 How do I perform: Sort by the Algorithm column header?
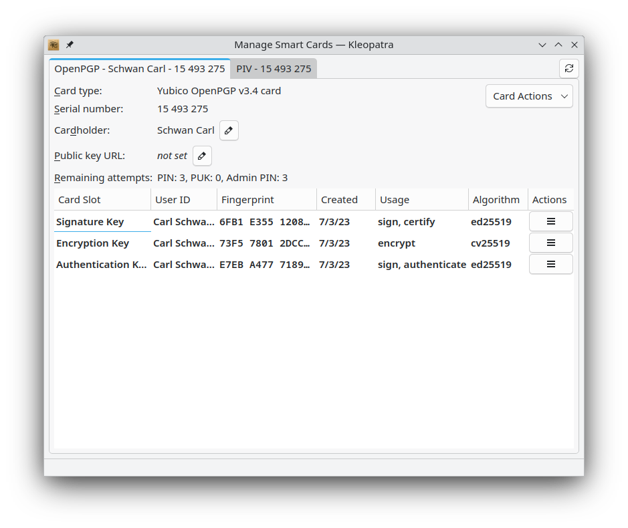498,200
